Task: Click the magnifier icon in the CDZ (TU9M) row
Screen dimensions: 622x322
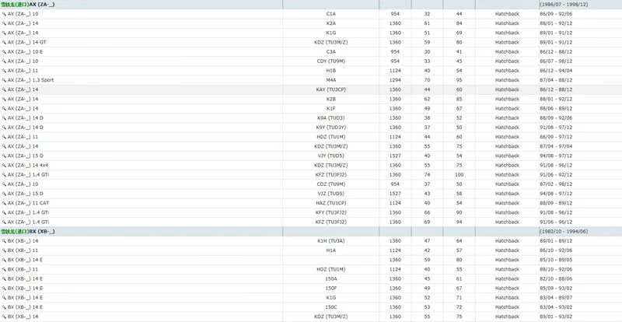Action: click(4, 184)
